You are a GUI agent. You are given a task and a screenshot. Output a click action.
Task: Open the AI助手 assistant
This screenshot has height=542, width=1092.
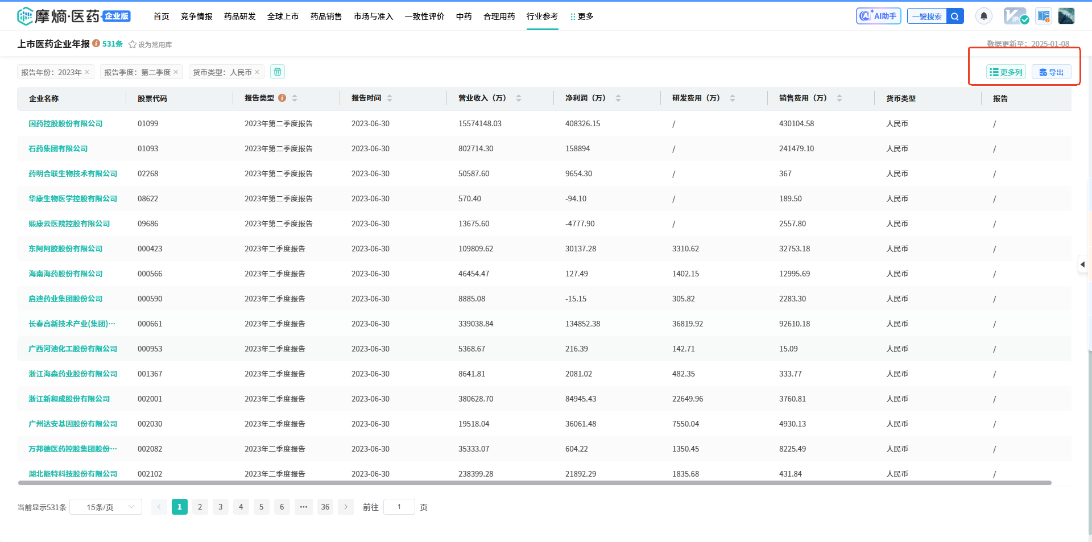tap(878, 16)
